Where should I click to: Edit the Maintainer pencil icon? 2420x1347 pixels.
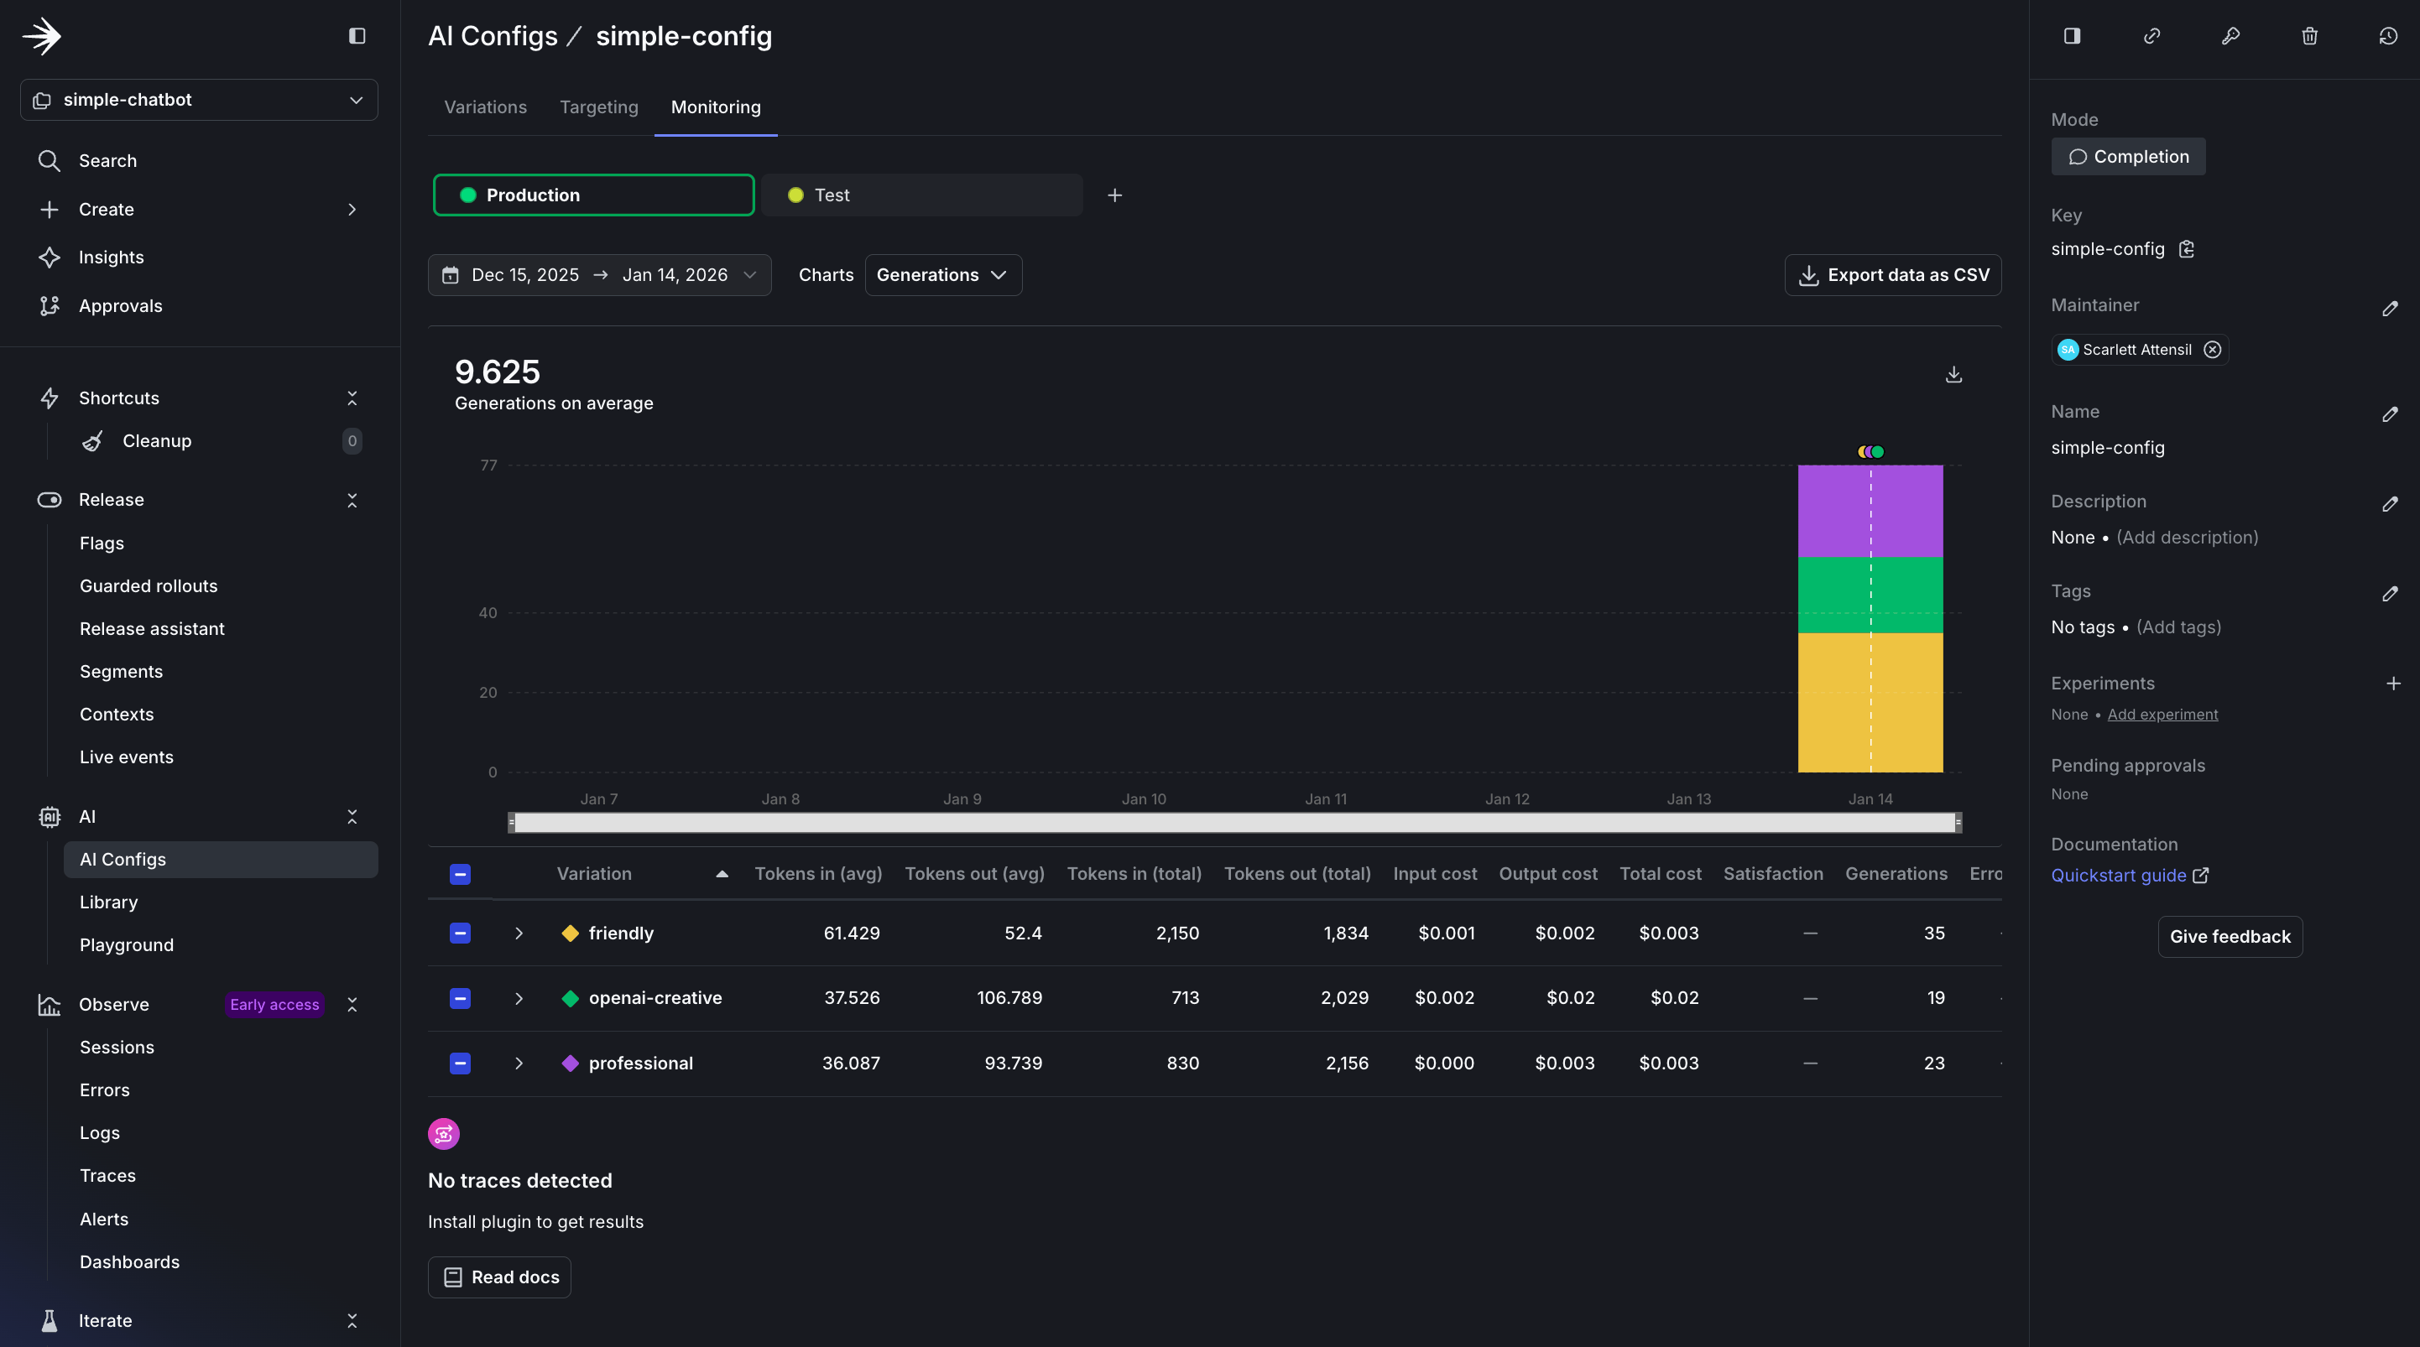[x=2390, y=308]
